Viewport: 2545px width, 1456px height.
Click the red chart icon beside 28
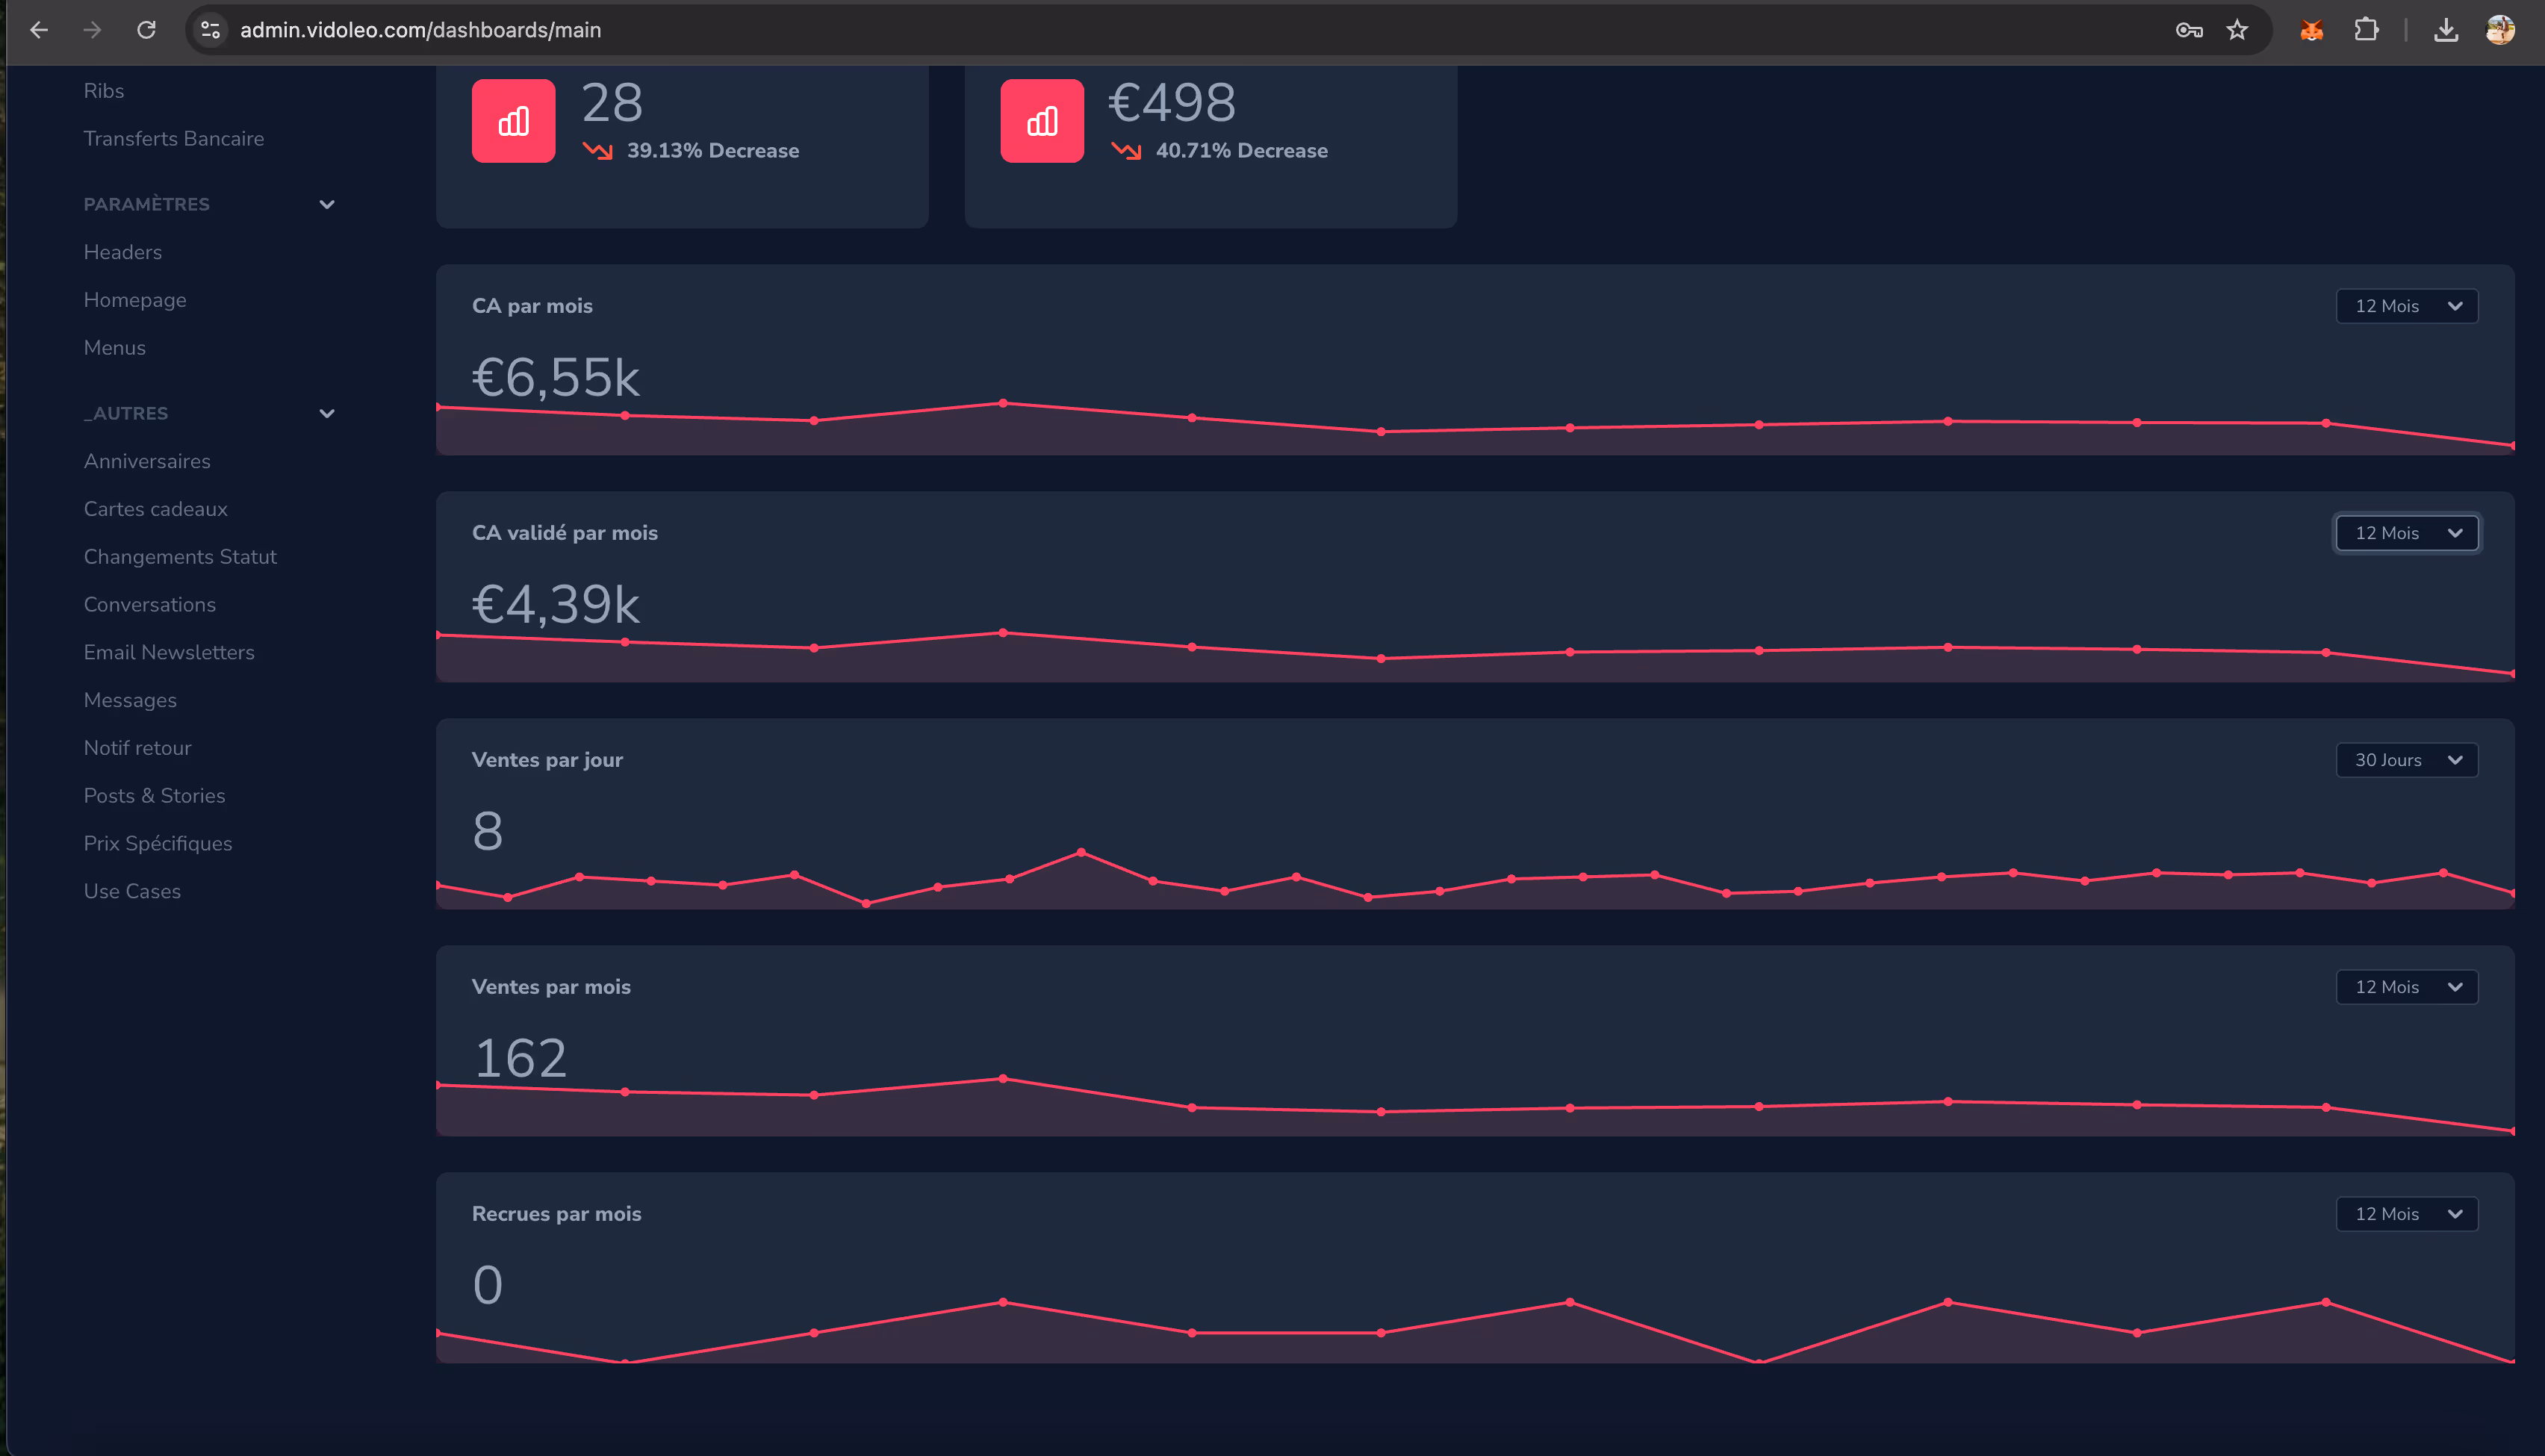point(513,121)
